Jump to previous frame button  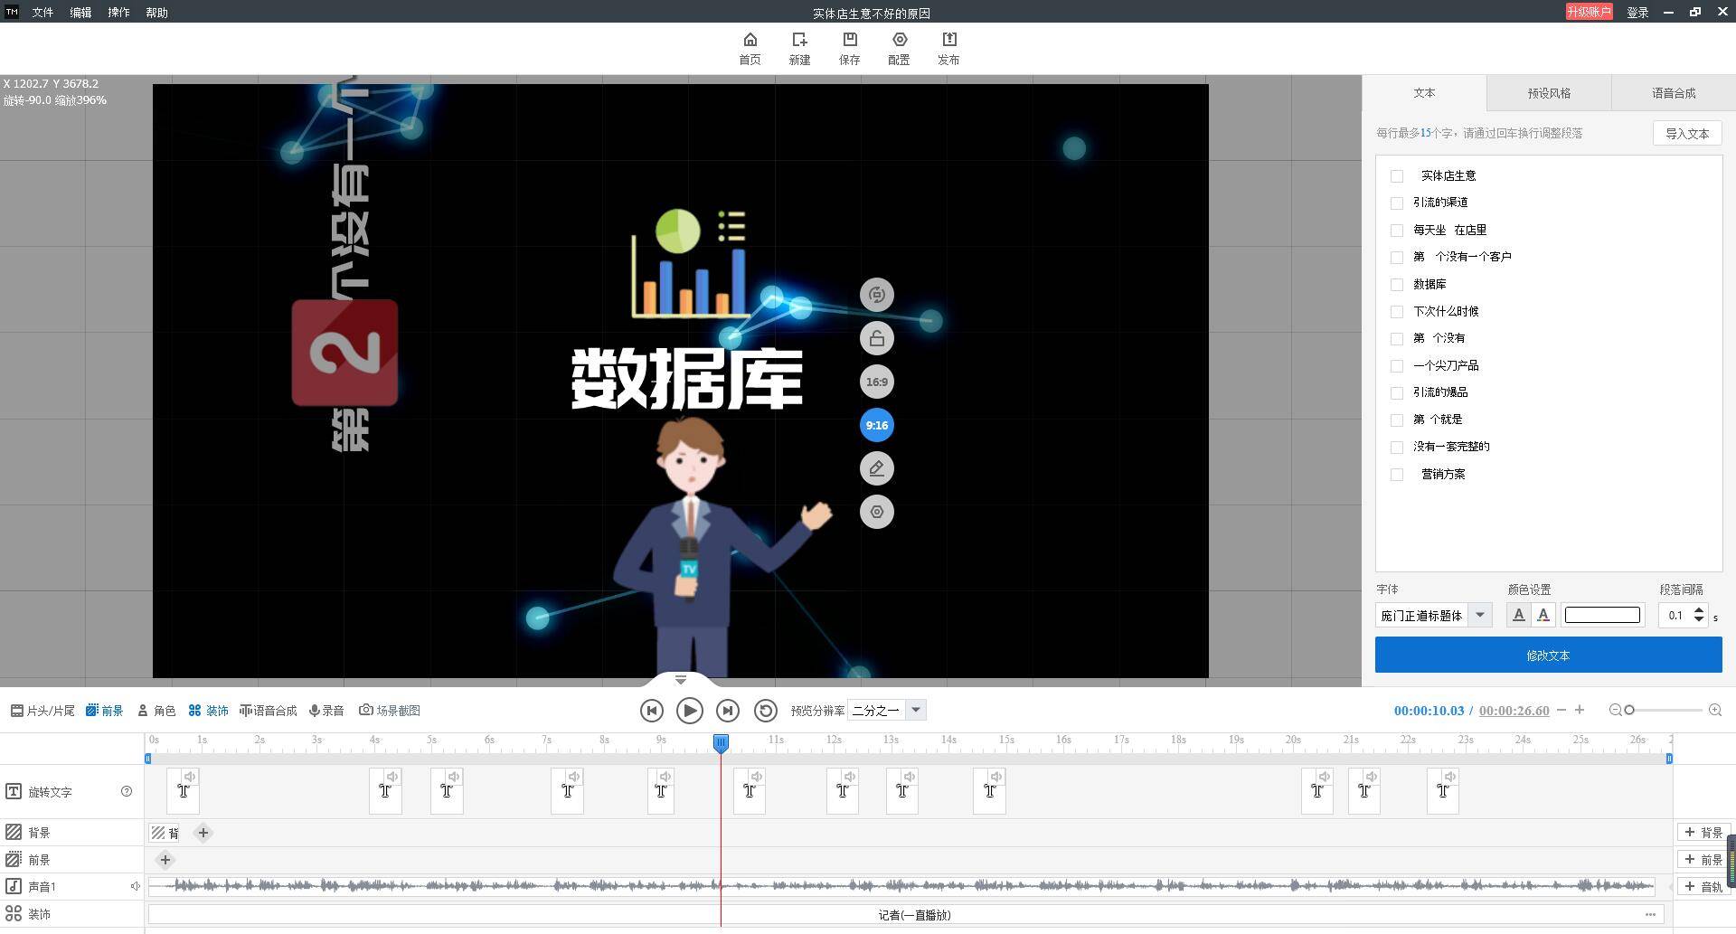tap(651, 711)
